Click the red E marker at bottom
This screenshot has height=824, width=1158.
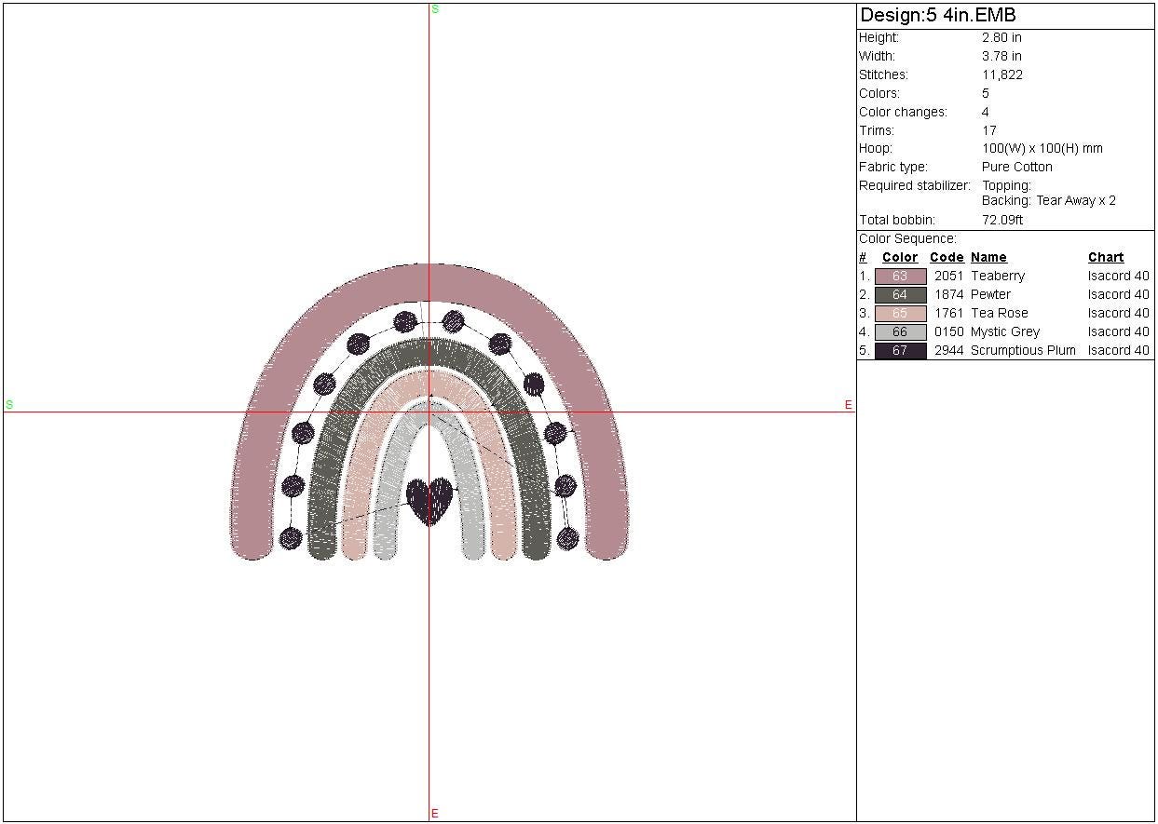tap(434, 814)
